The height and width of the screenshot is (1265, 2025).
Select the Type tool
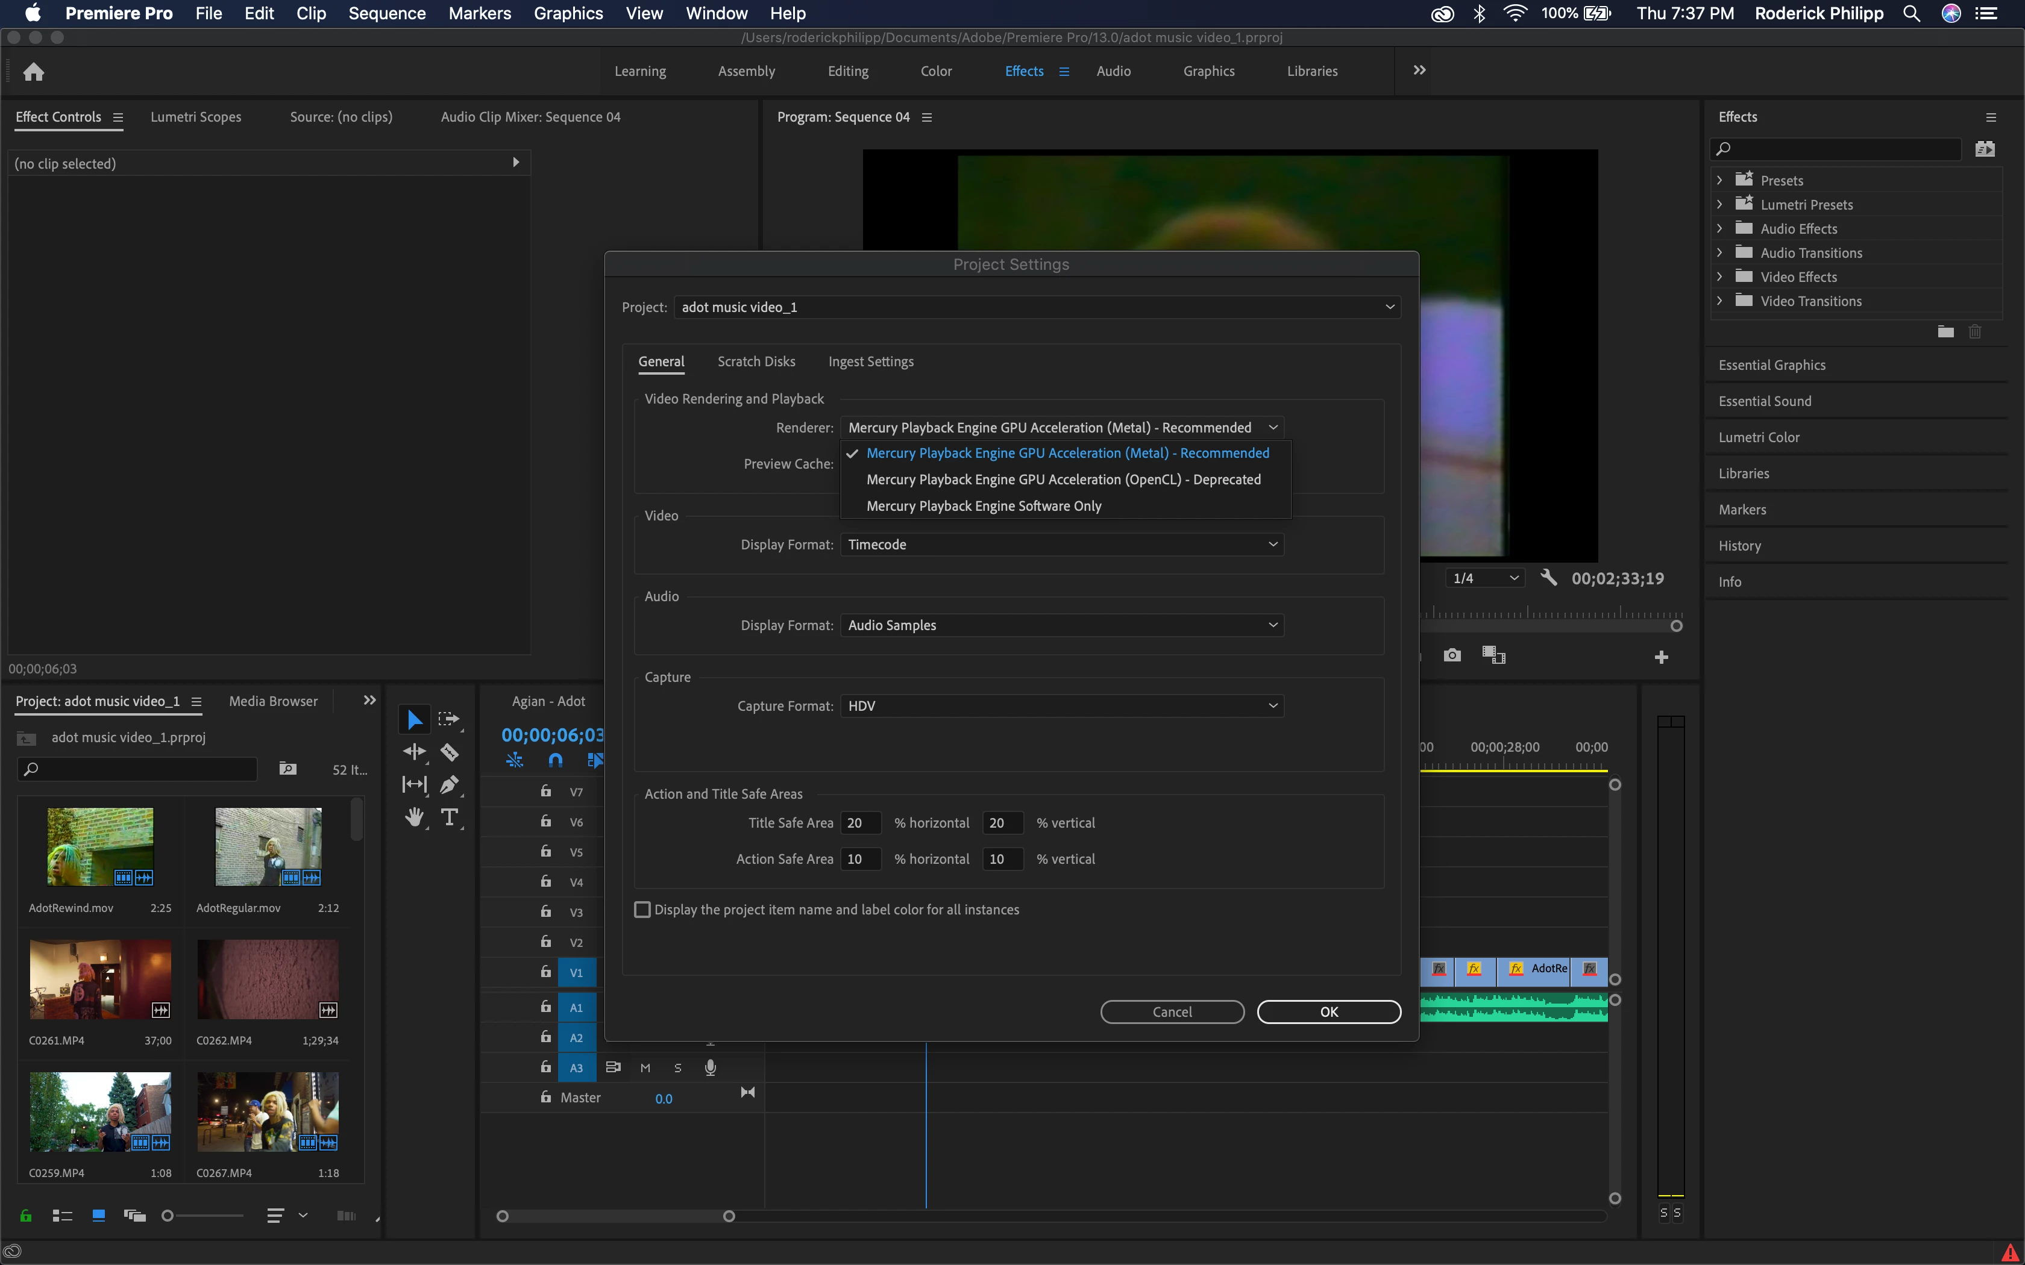450,817
